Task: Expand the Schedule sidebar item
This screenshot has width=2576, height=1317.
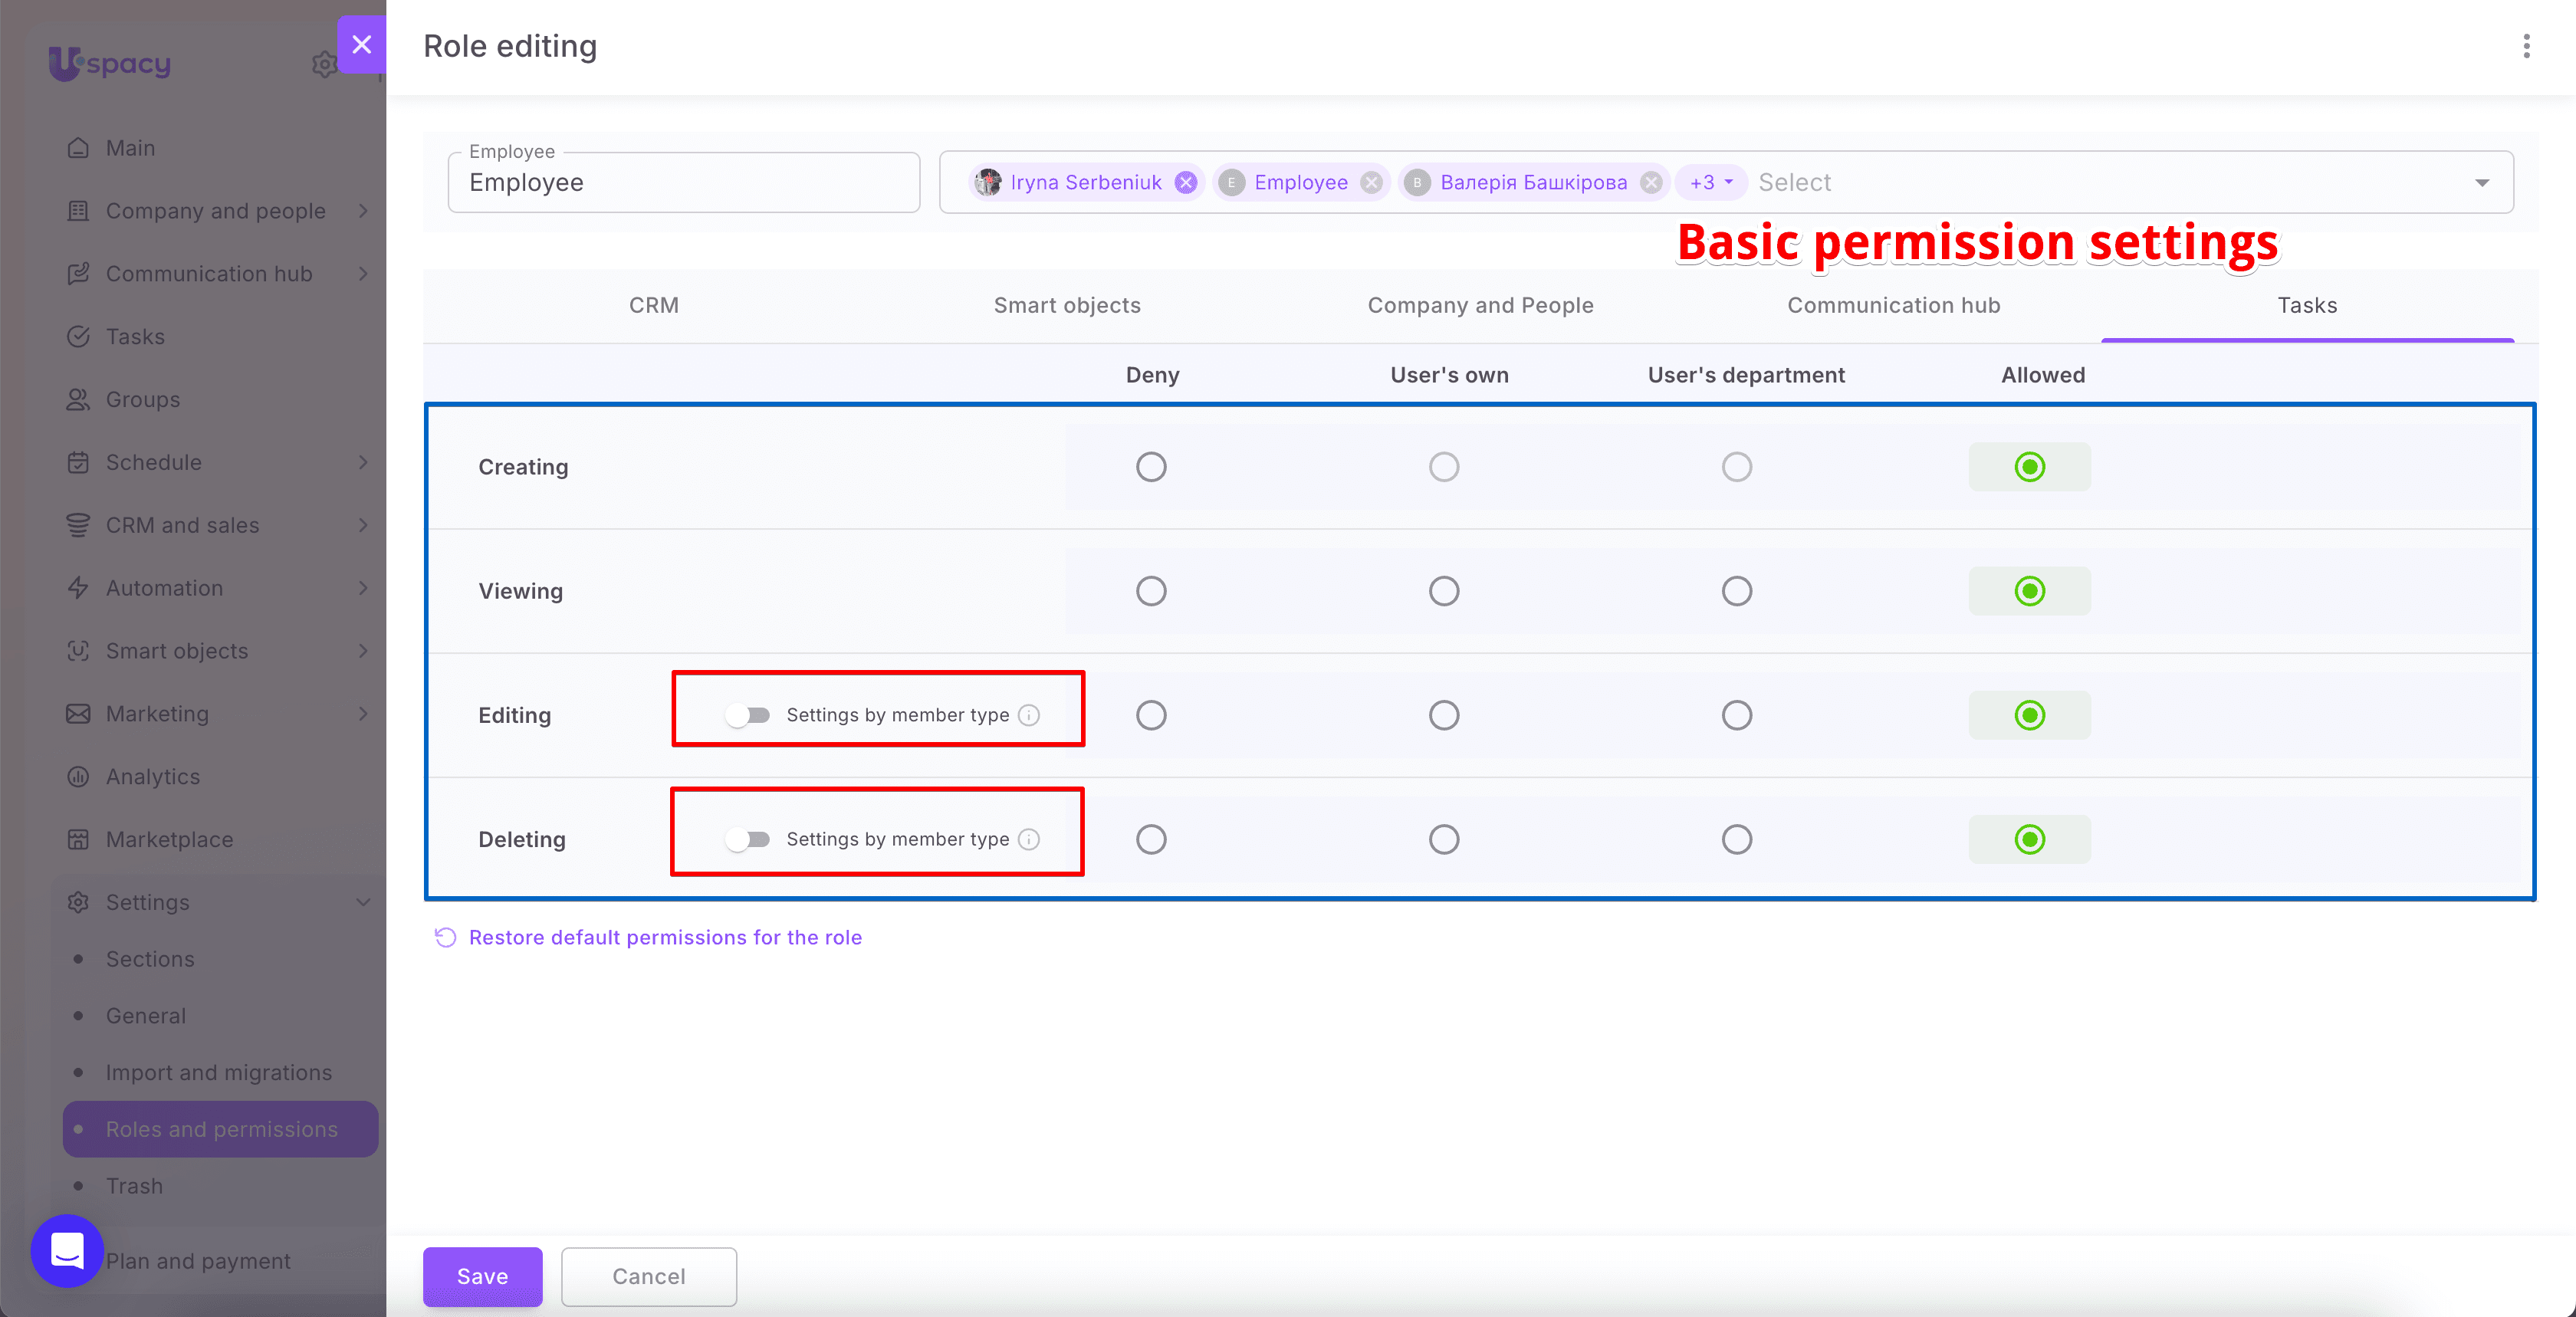Action: coord(363,462)
